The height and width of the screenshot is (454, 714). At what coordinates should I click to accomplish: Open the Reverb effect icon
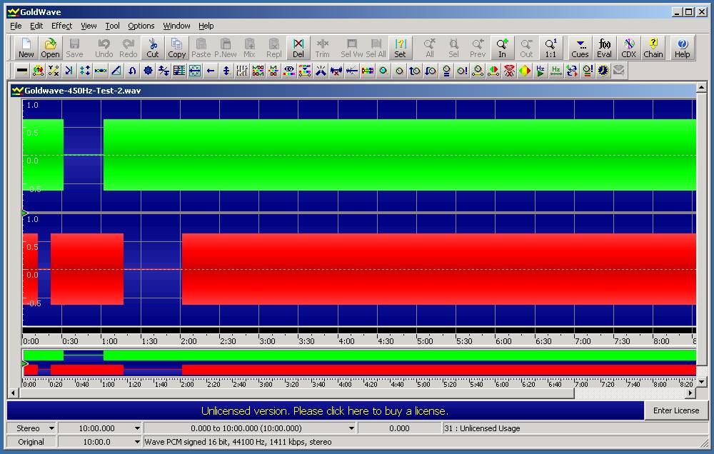click(195, 71)
